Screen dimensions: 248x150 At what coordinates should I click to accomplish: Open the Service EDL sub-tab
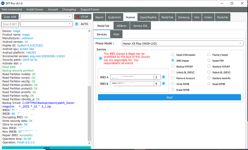click(x=140, y=26)
